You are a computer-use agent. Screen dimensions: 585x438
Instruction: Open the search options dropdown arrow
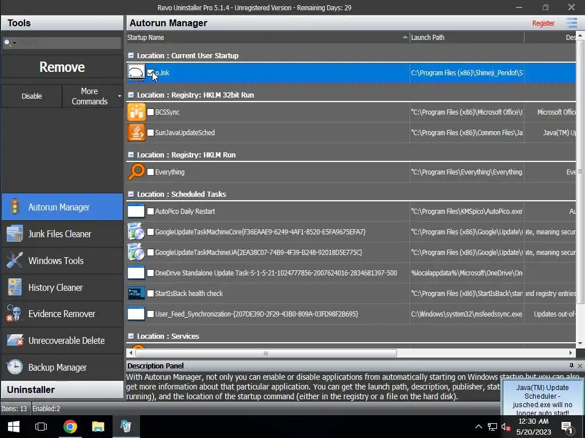tap(14, 43)
